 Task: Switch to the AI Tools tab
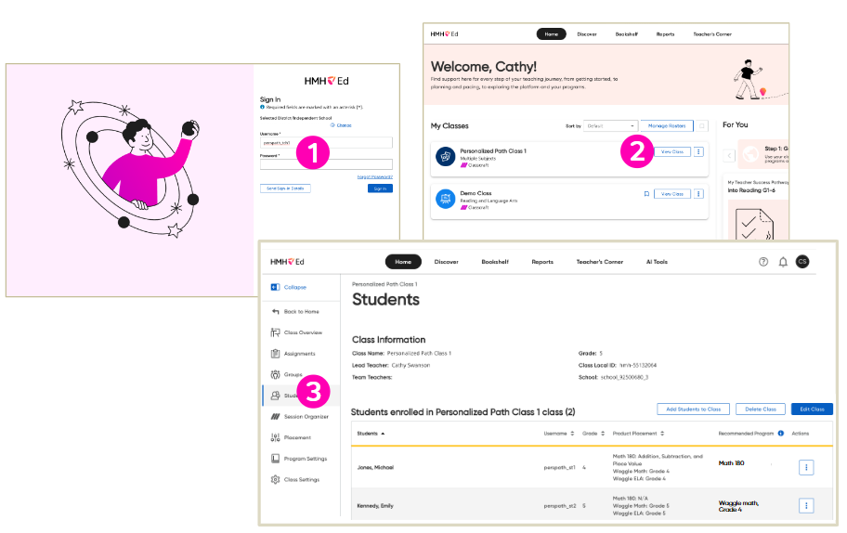pyautogui.click(x=657, y=262)
